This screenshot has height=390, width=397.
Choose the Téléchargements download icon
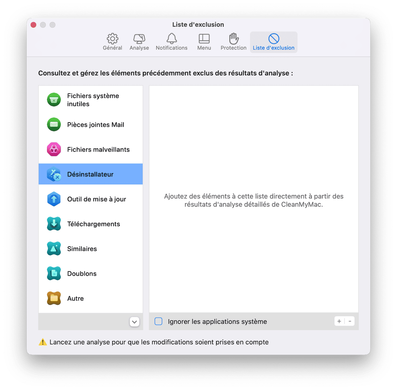(54, 224)
